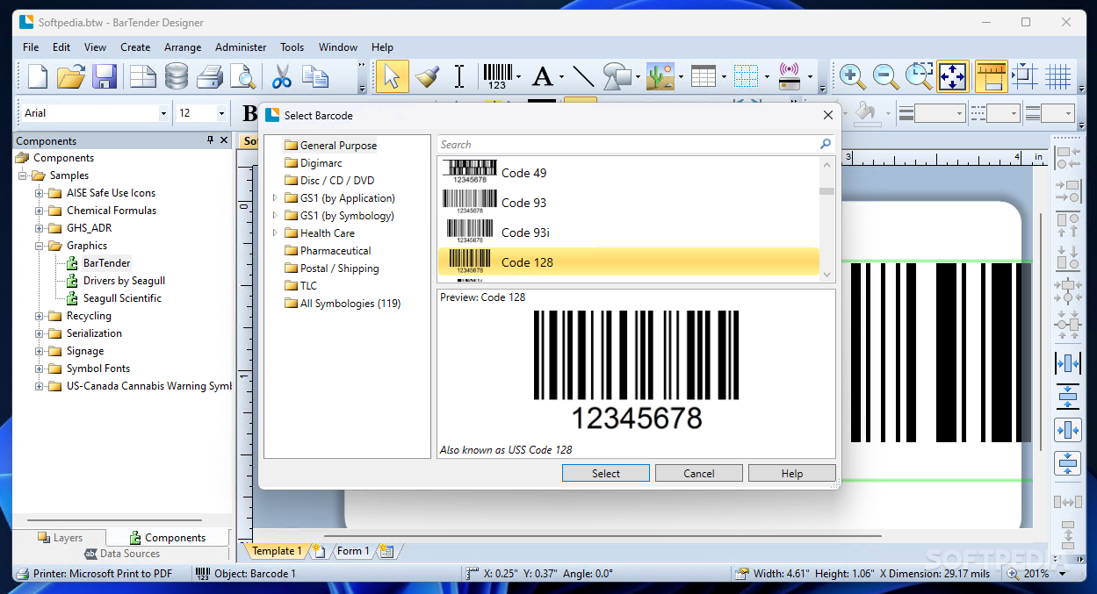1097x594 pixels.
Task: Choose the text cursor I-beam tool
Action: pos(459,77)
